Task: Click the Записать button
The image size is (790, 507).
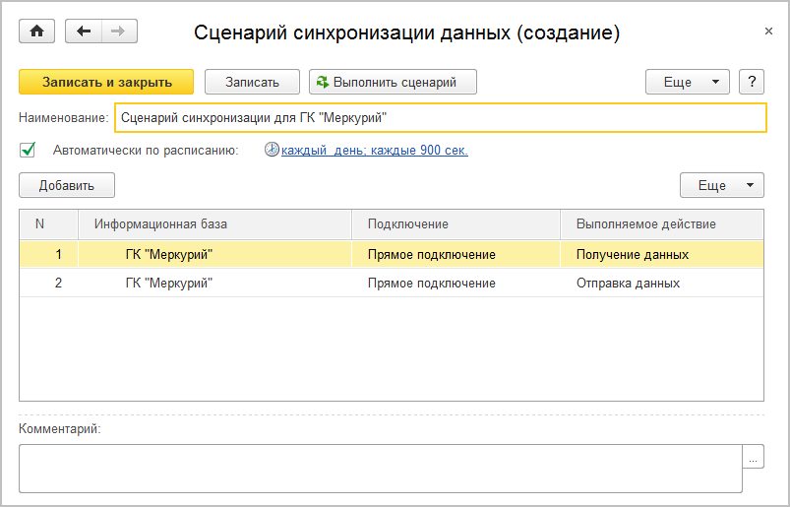Action: coord(252,83)
